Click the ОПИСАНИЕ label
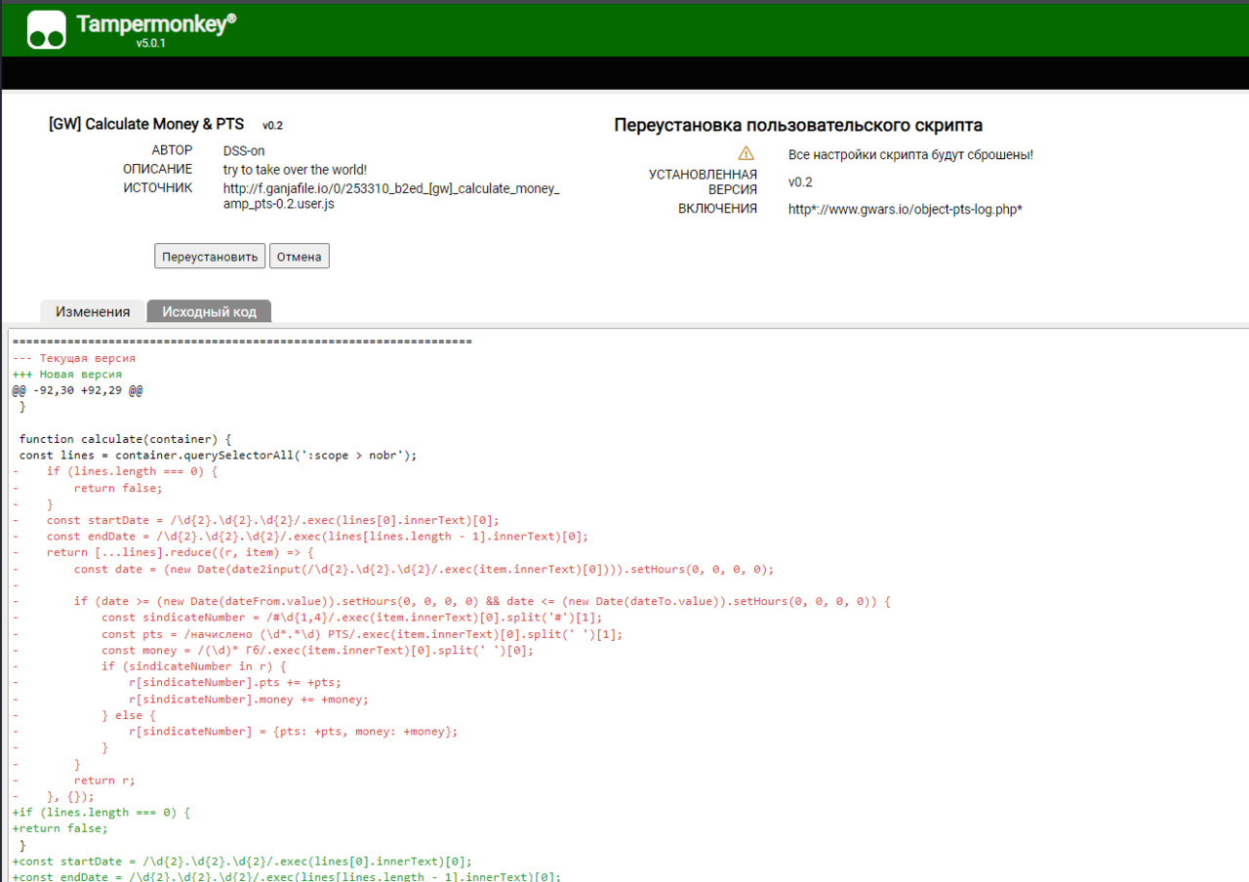1249x882 pixels. point(158,170)
